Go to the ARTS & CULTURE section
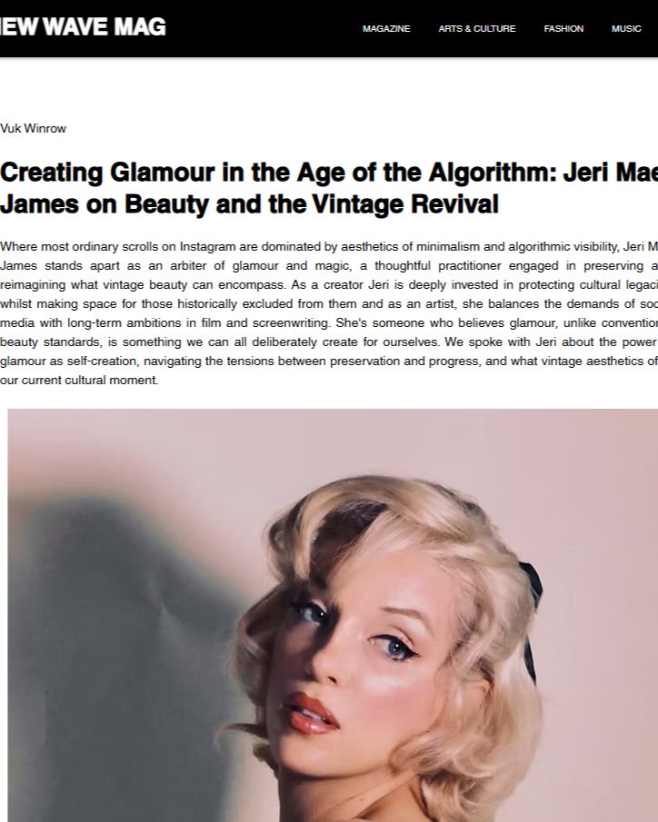The width and height of the screenshot is (658, 822). (477, 29)
